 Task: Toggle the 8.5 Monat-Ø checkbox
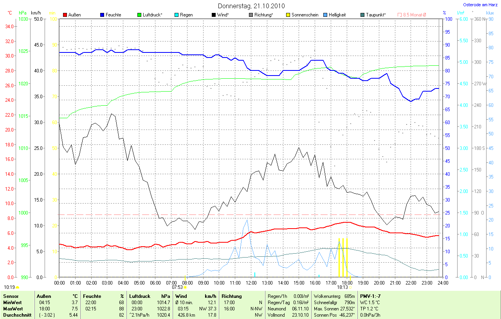[x=400, y=15]
